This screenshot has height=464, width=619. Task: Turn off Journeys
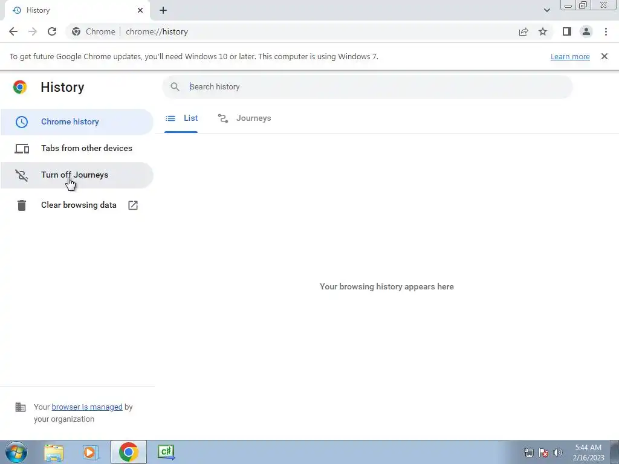[x=77, y=175]
